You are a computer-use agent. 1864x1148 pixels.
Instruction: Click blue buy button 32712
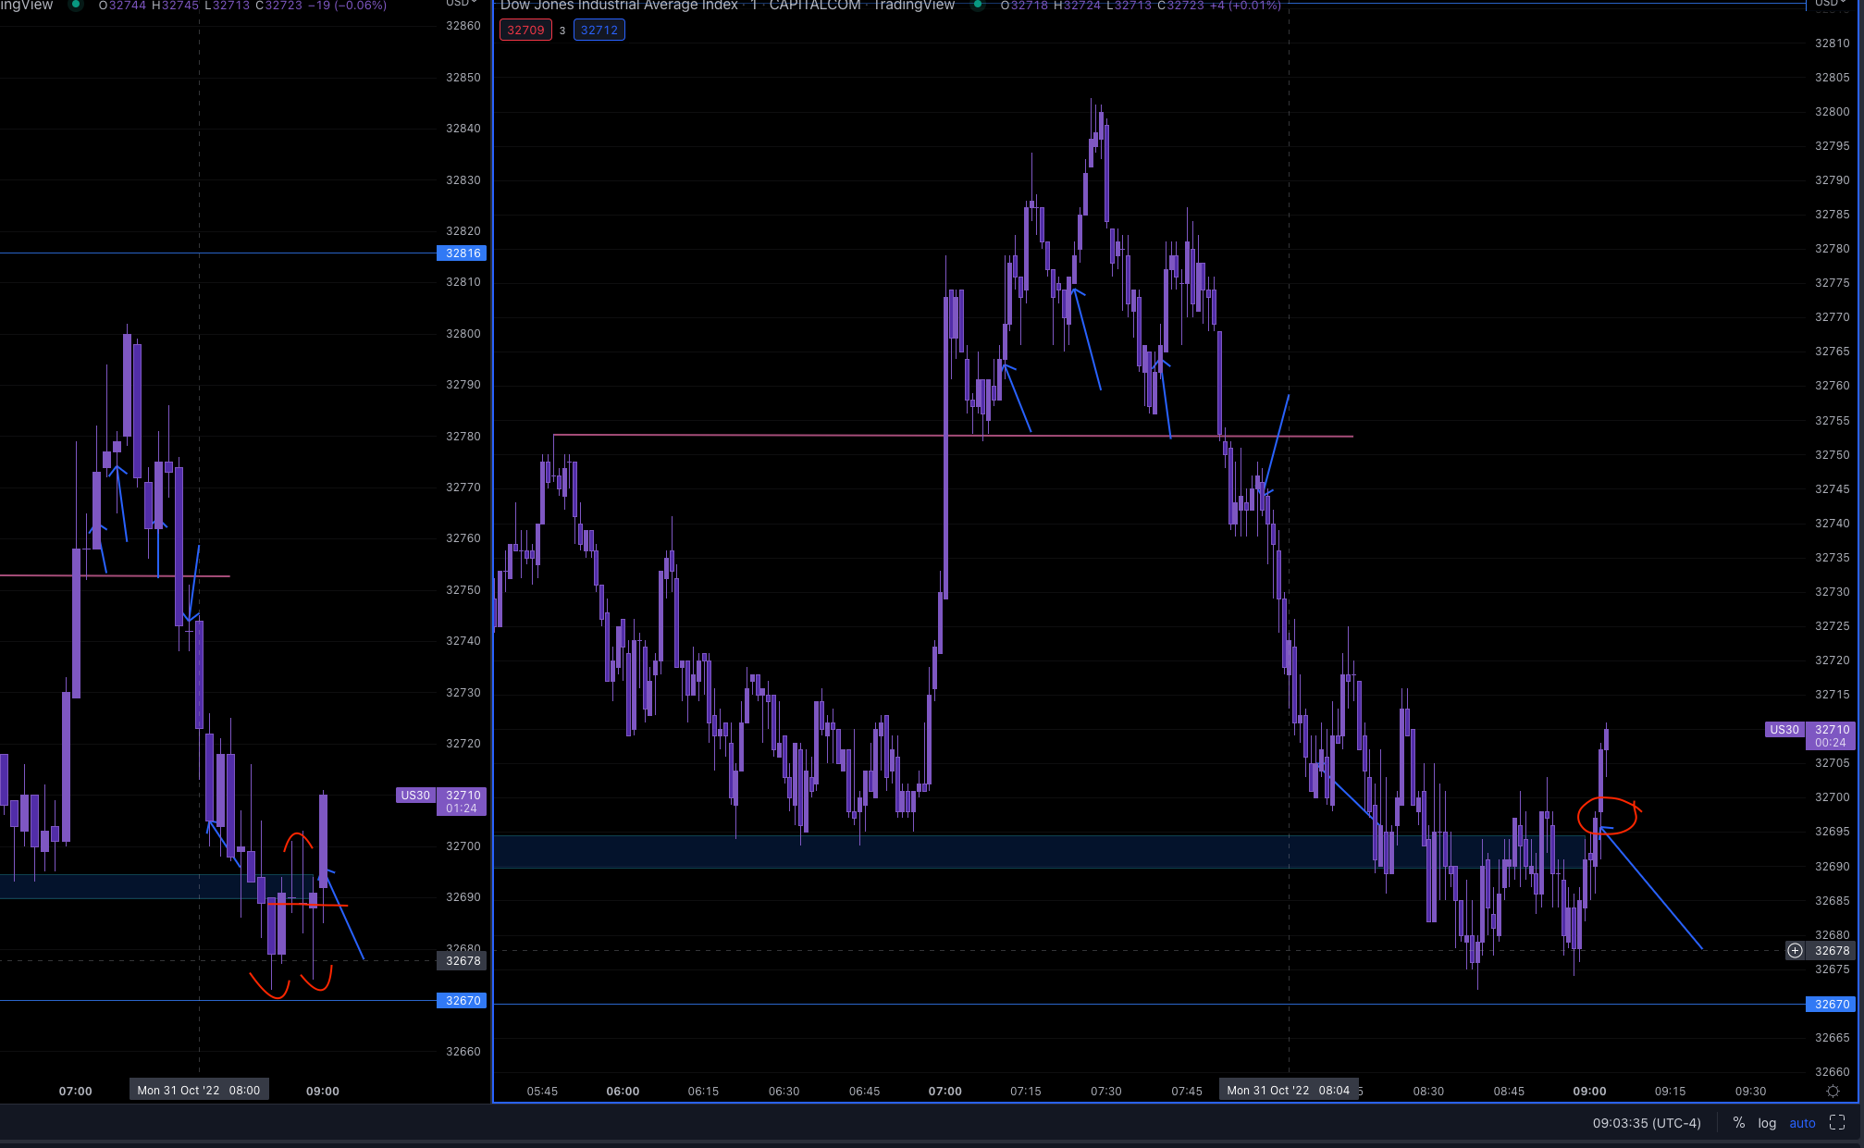pyautogui.click(x=599, y=30)
